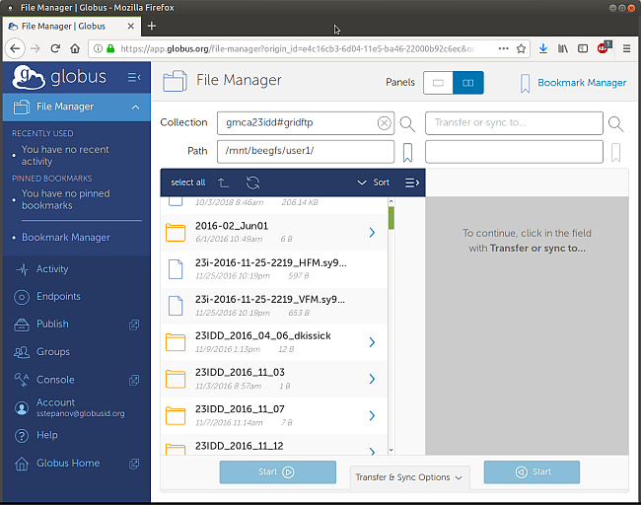
Task: Open 23IDD_2016_11_07 with its chevron
Action: pos(372,416)
